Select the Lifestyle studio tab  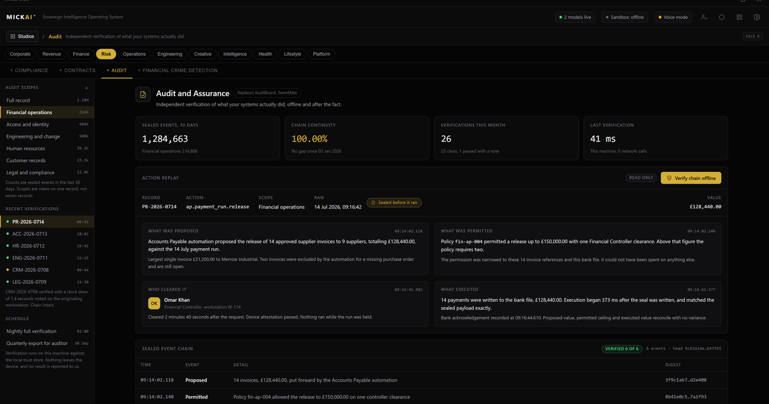293,55
